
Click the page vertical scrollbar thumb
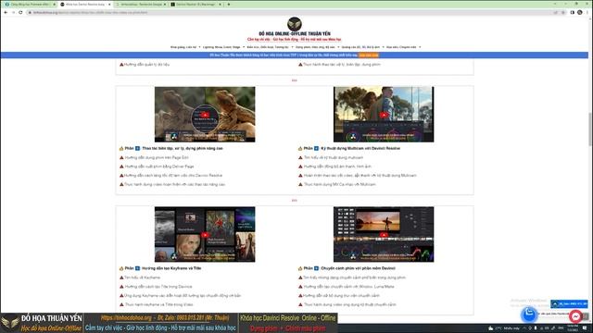click(590, 129)
